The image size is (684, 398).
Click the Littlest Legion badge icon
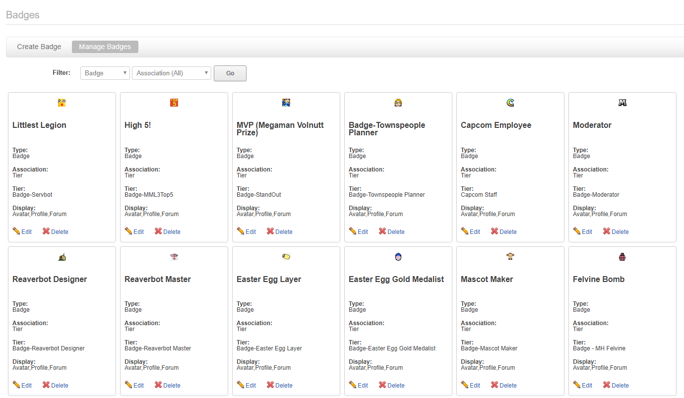click(62, 103)
